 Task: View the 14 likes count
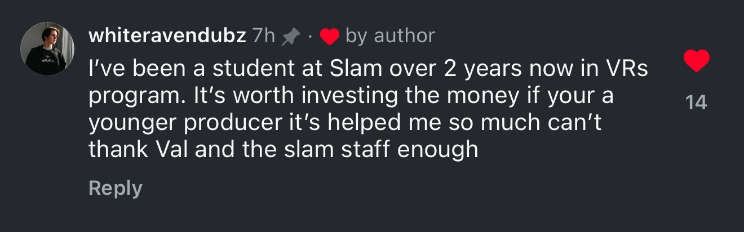coord(697,102)
